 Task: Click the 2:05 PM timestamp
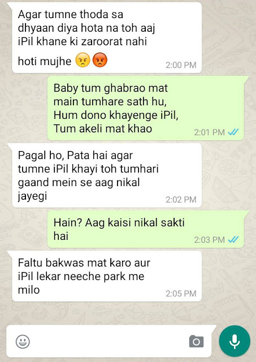(181, 294)
